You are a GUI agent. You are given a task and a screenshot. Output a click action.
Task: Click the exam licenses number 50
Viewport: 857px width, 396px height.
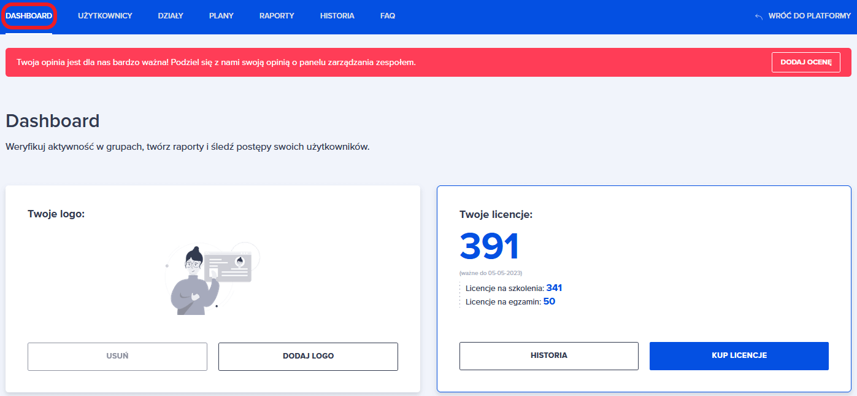point(549,301)
